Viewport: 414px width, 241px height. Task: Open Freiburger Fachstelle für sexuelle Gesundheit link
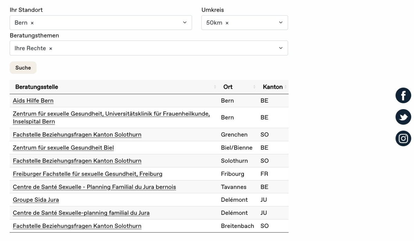point(87,174)
